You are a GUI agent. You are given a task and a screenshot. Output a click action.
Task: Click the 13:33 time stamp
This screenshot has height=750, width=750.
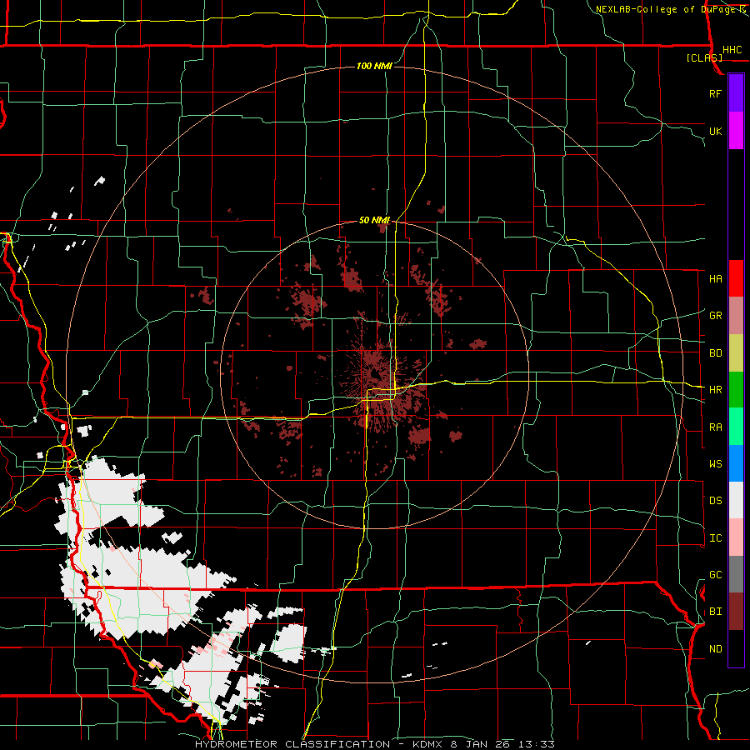(x=538, y=744)
